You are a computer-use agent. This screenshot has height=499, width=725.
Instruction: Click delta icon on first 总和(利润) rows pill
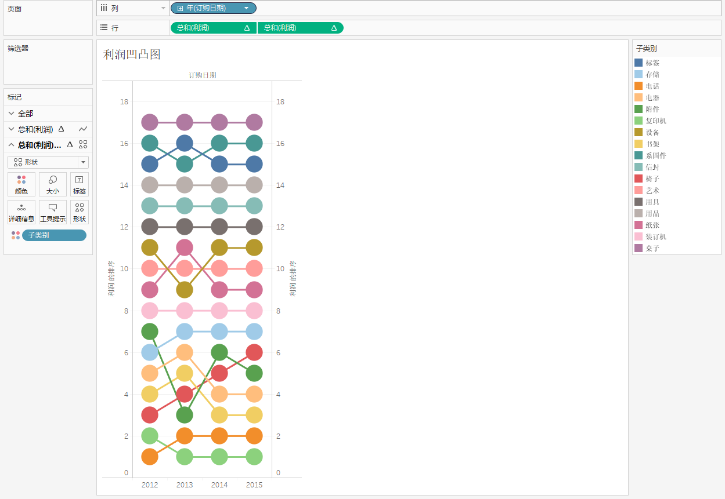pos(247,28)
